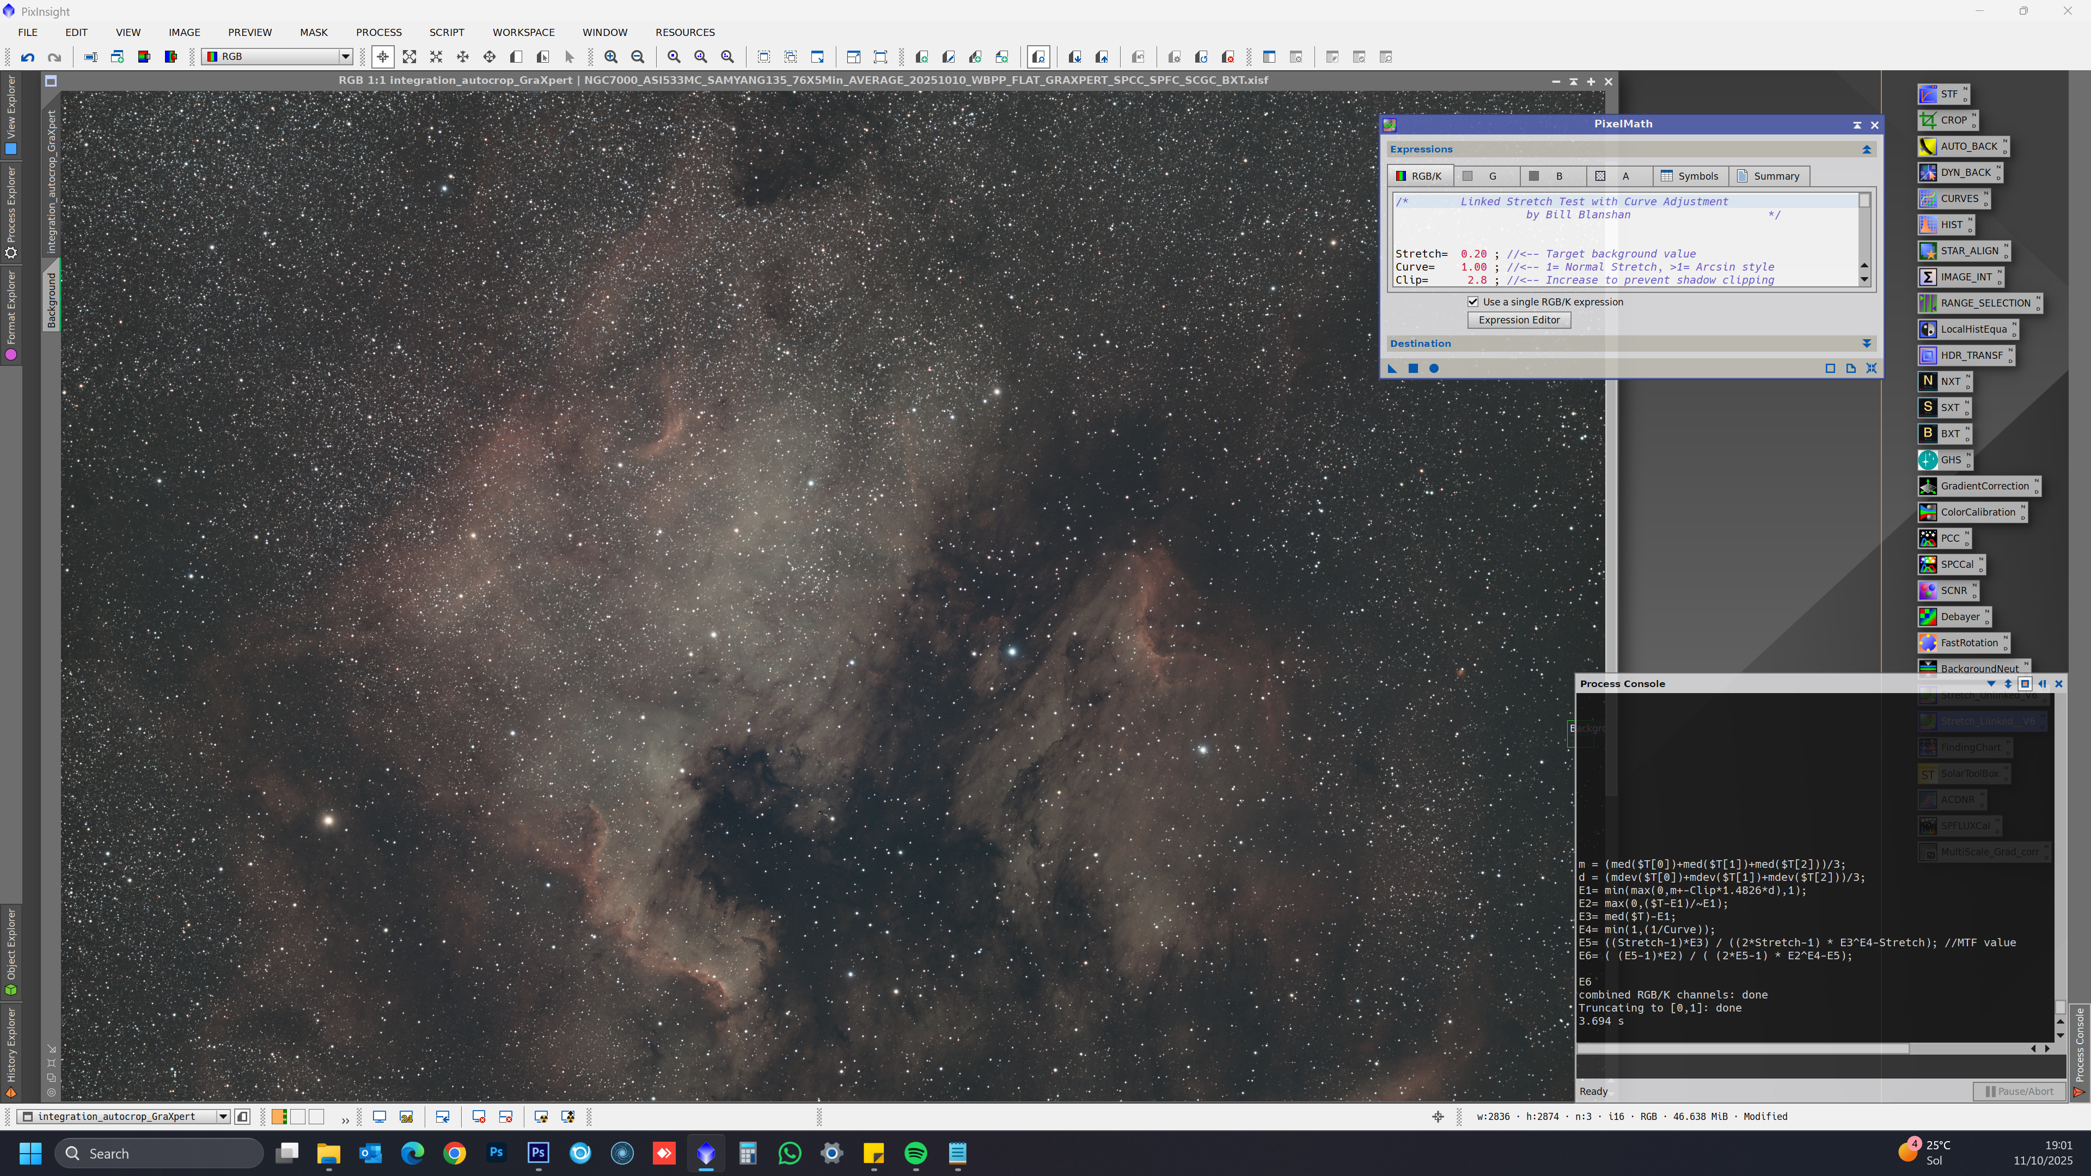Viewport: 2091px width, 1176px height.
Task: Click the Undo arrow icon
Action: (x=28, y=57)
